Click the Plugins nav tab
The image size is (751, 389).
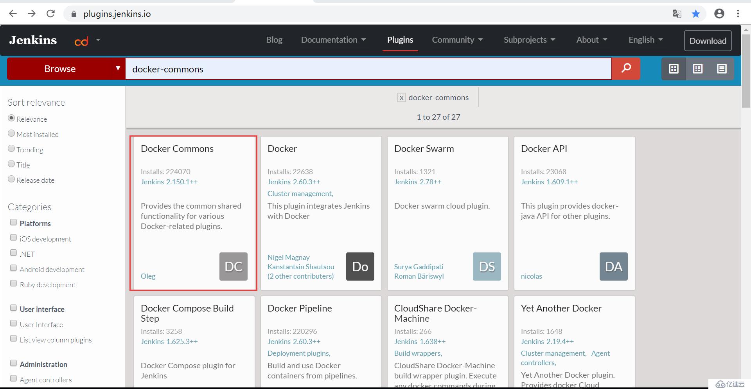(400, 40)
